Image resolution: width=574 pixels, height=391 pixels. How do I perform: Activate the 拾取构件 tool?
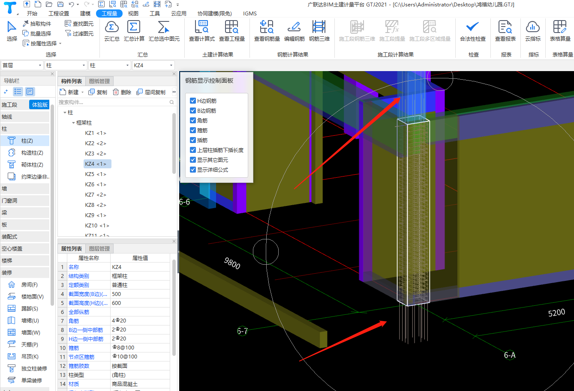37,24
